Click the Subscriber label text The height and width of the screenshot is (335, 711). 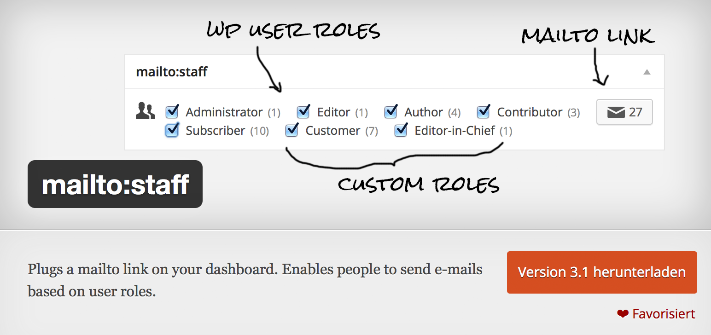pos(215,131)
